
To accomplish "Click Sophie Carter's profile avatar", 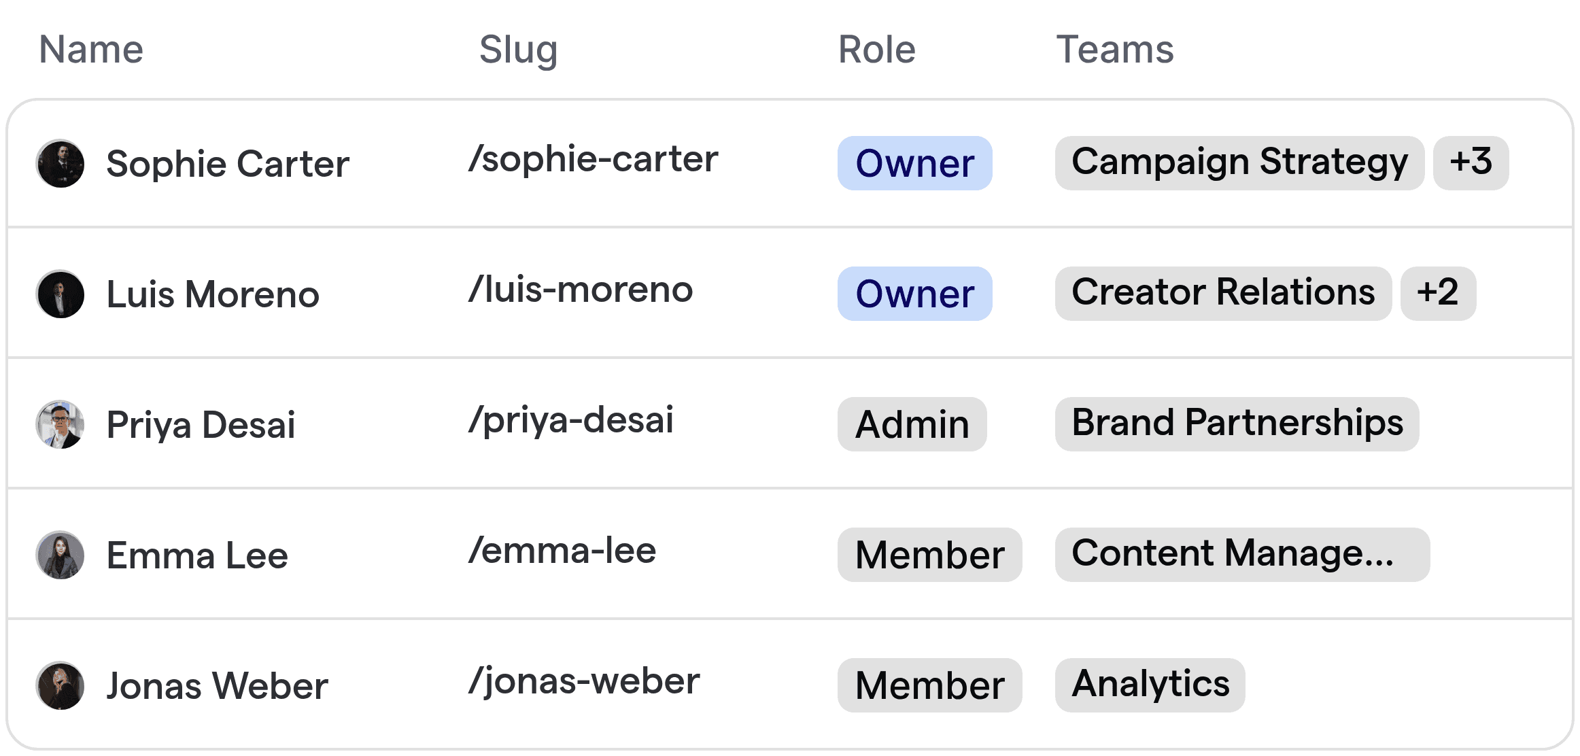I will [61, 163].
